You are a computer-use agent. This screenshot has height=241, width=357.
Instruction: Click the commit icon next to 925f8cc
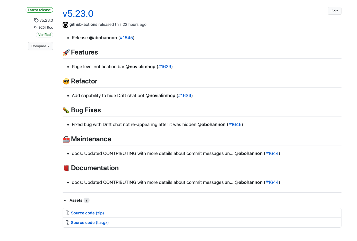[35, 27]
